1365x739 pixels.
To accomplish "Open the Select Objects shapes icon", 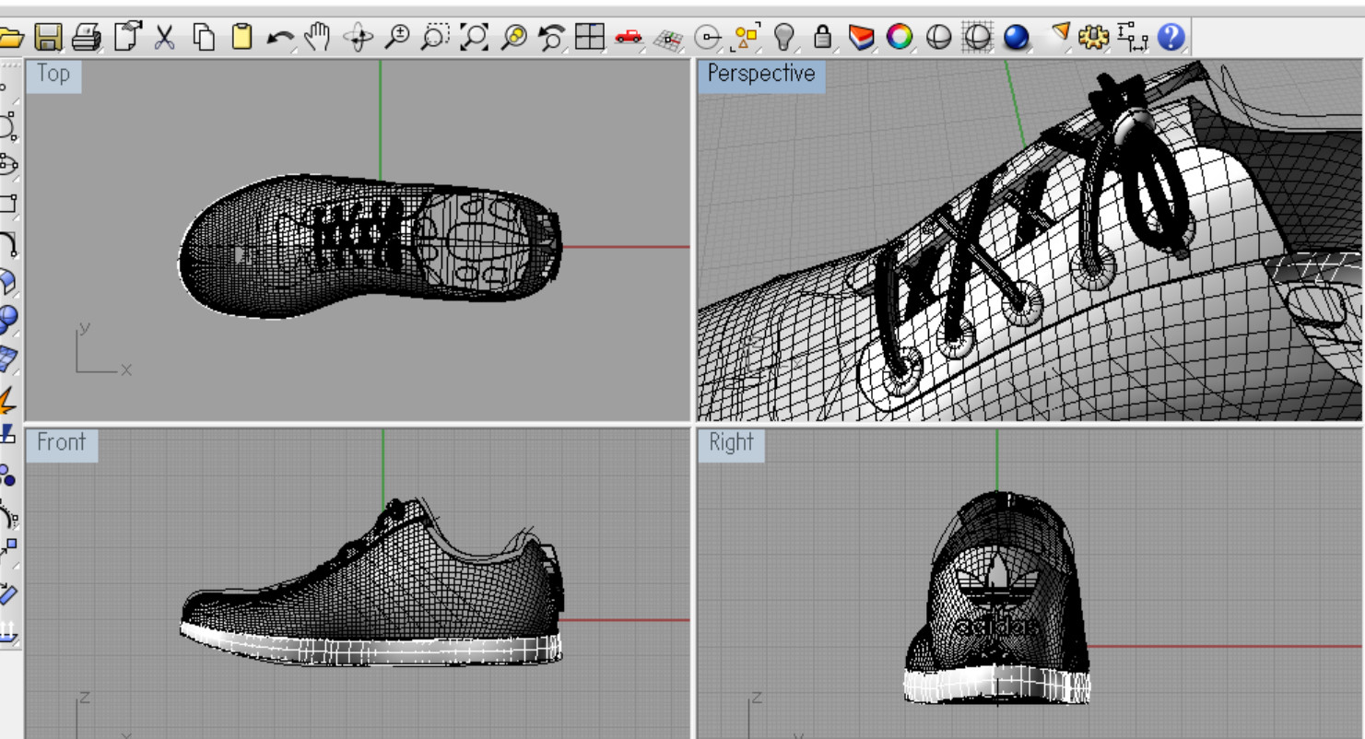I will click(745, 37).
